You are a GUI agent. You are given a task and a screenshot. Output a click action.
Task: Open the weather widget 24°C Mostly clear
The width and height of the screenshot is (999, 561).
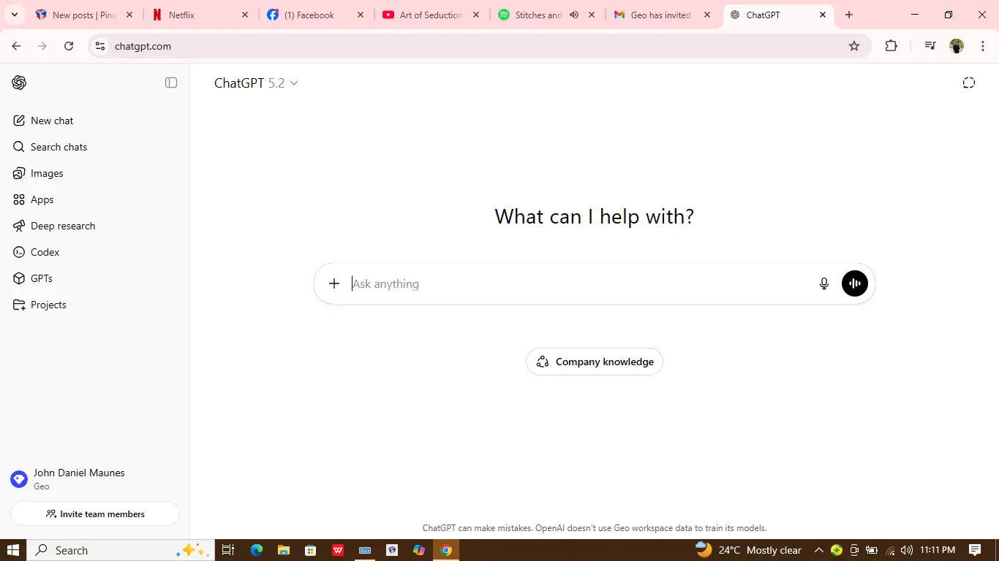point(748,550)
